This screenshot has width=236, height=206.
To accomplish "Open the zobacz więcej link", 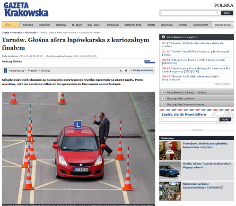I will 223,84.
